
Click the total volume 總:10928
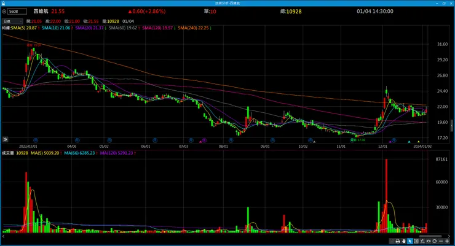point(291,12)
